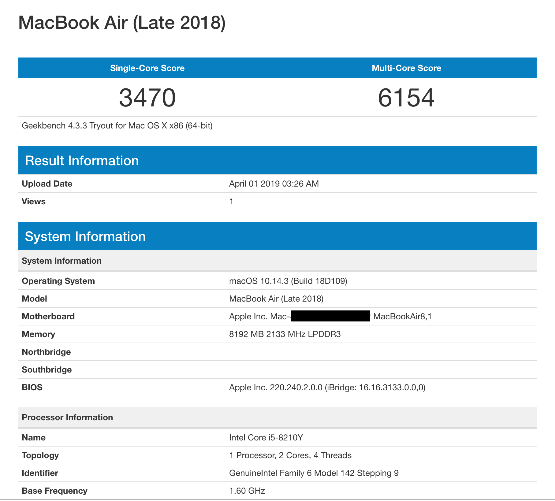Screen dimensions: 555x501
Task: Click the Views label
Action: click(x=34, y=202)
